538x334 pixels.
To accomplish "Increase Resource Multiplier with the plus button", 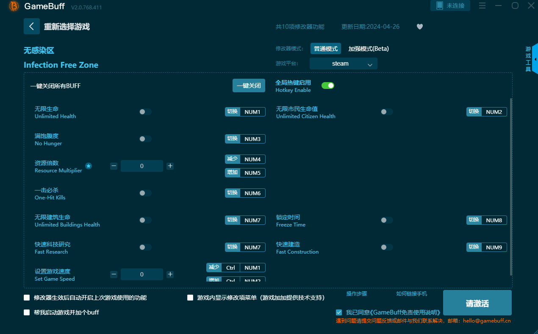I will 170,166.
